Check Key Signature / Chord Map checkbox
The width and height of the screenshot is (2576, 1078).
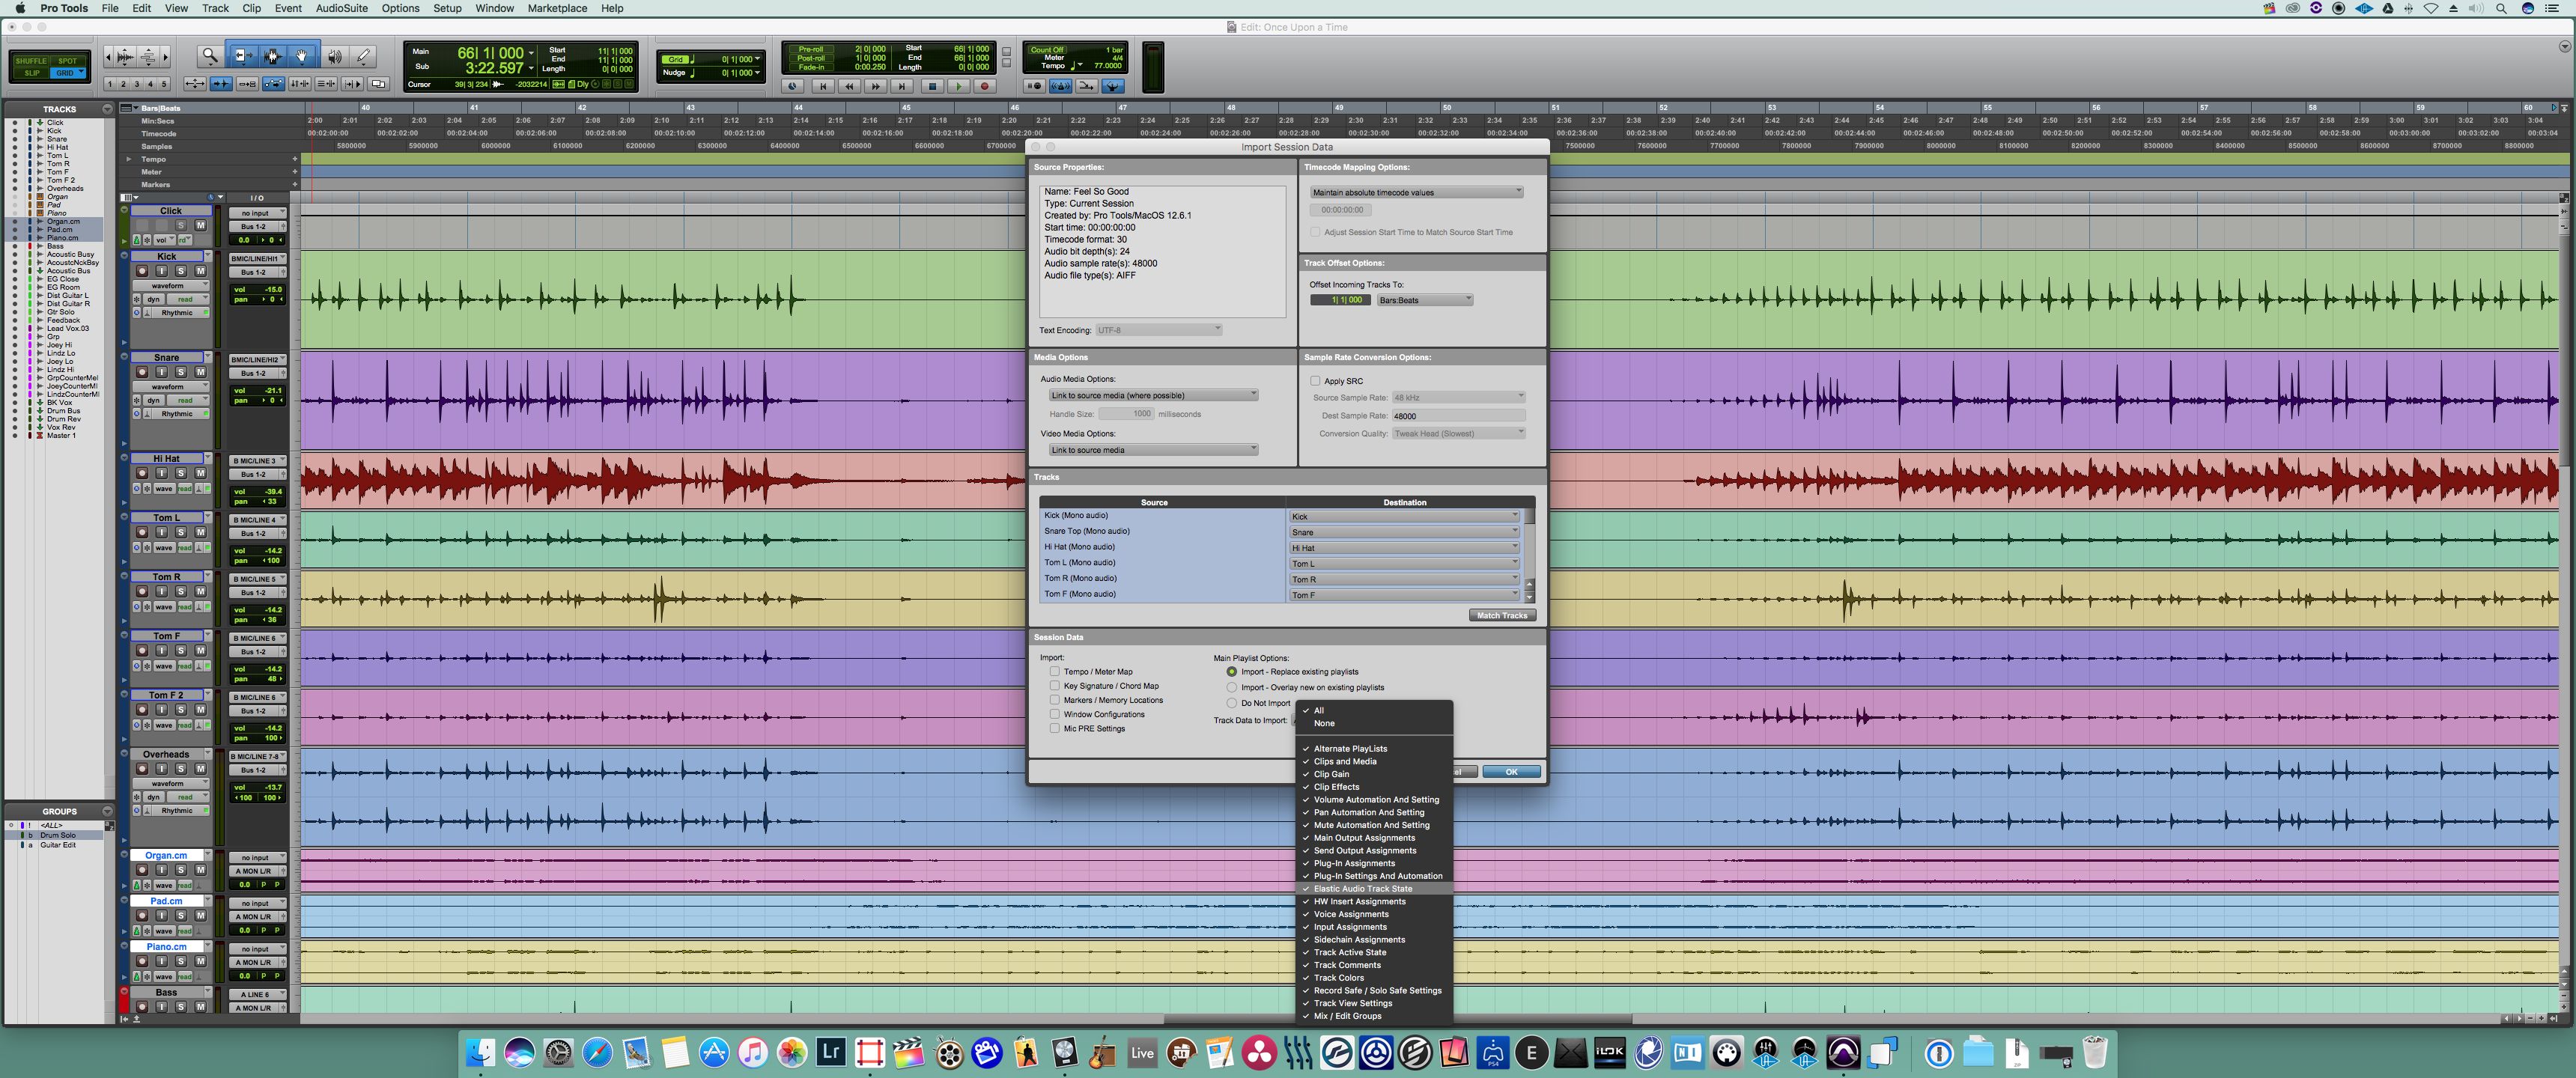click(x=1055, y=686)
